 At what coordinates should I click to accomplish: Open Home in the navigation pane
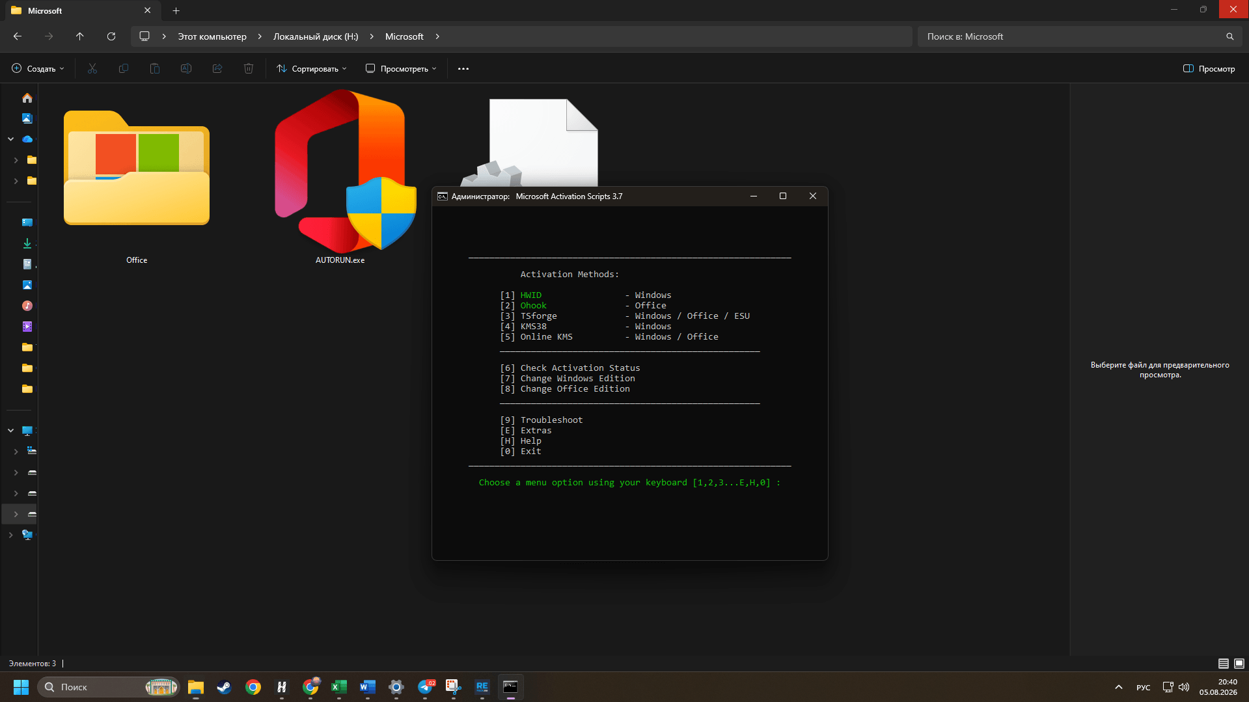coord(27,98)
